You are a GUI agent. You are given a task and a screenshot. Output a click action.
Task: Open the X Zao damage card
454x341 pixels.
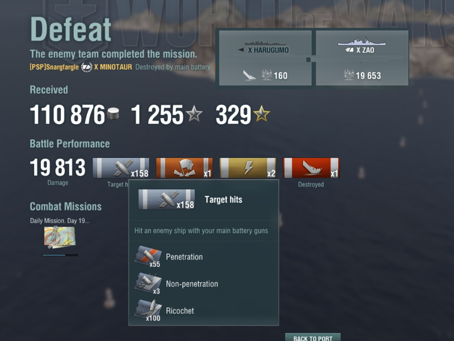[x=362, y=58]
